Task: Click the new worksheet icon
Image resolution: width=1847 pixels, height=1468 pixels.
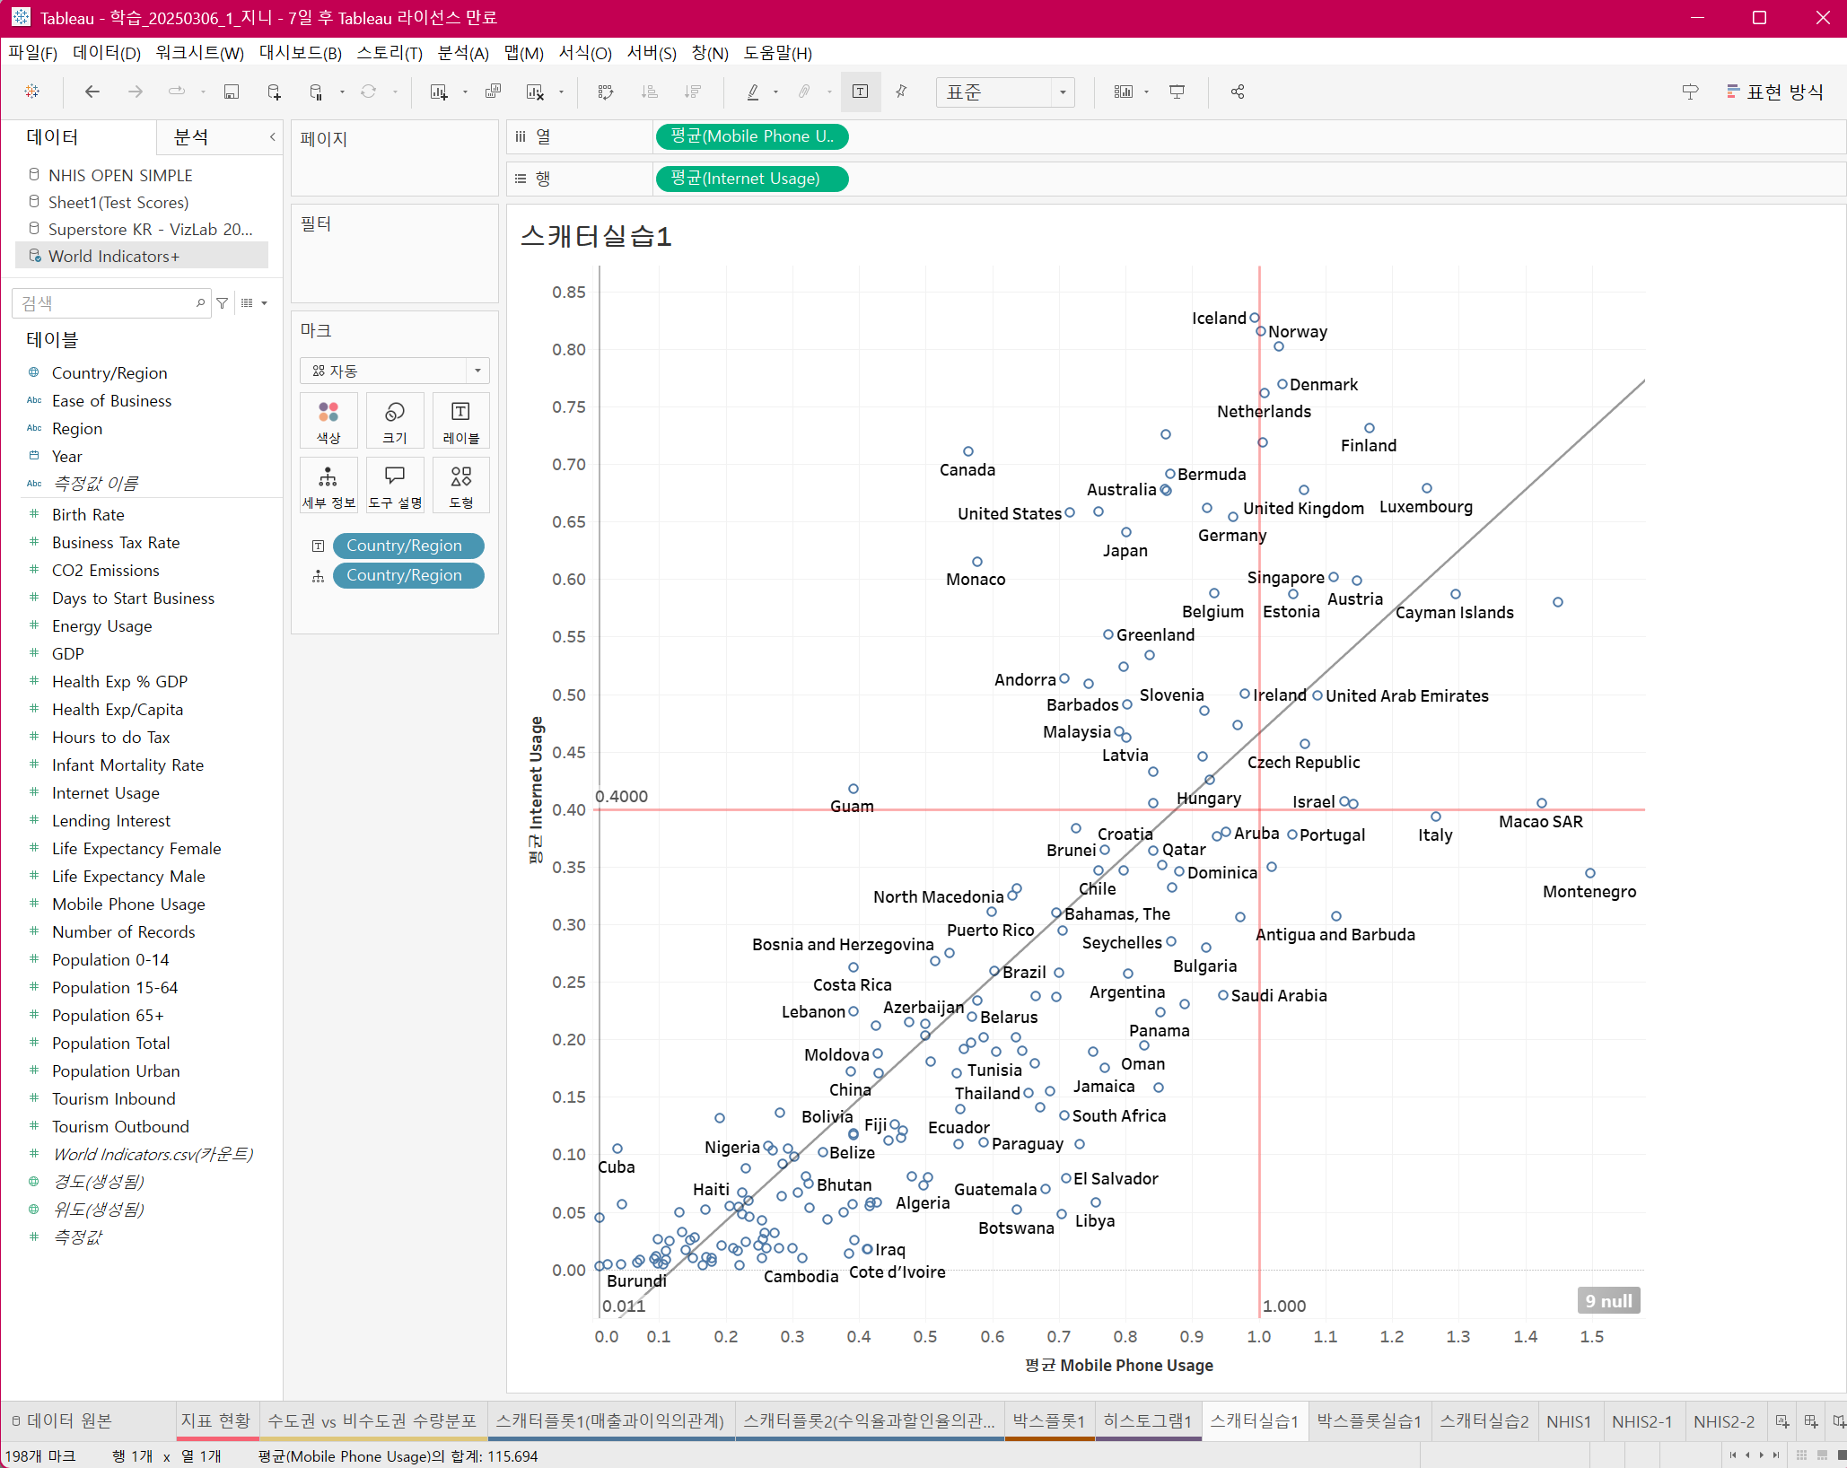Action: point(439,92)
